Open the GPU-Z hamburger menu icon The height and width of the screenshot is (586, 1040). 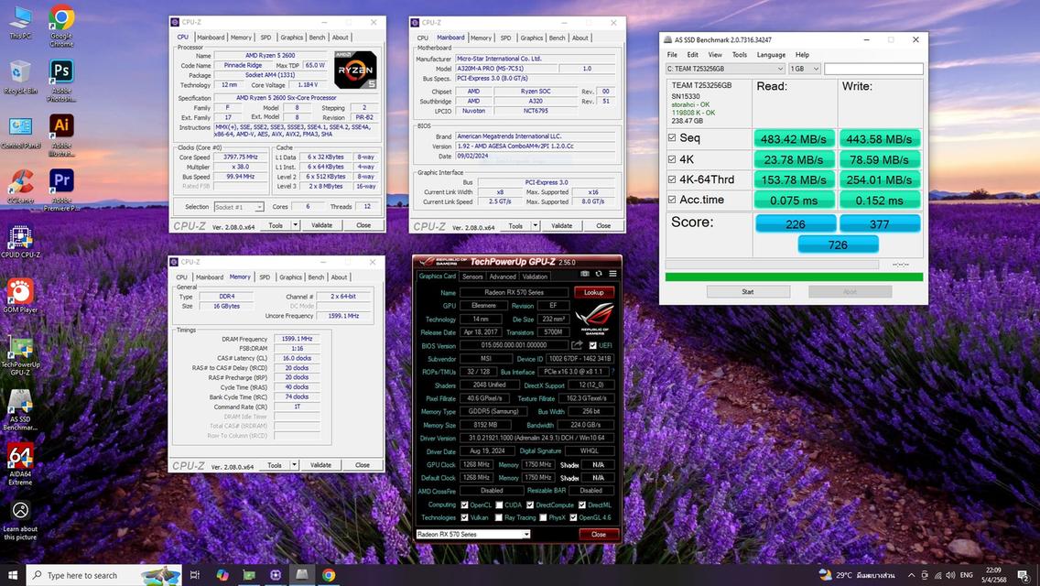tap(612, 274)
